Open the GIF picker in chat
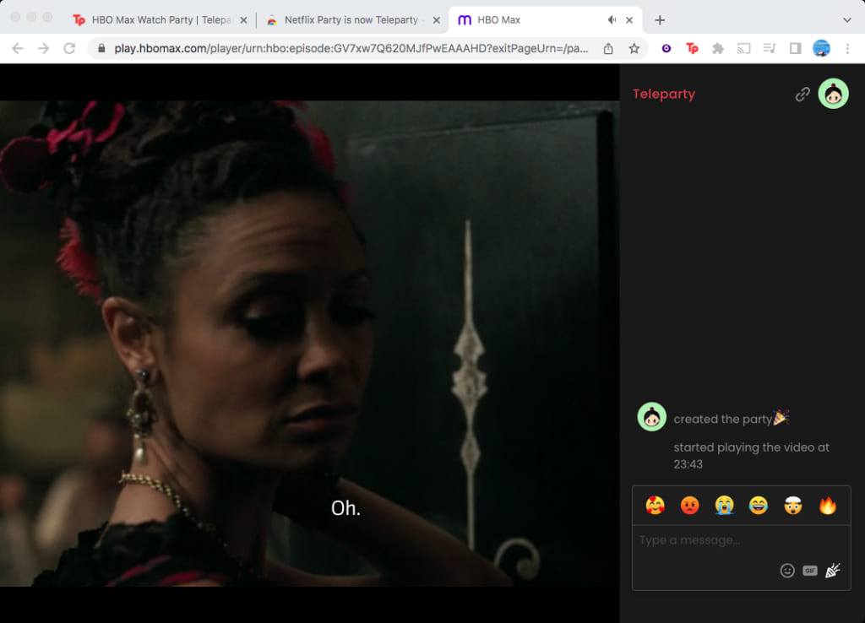 (809, 571)
